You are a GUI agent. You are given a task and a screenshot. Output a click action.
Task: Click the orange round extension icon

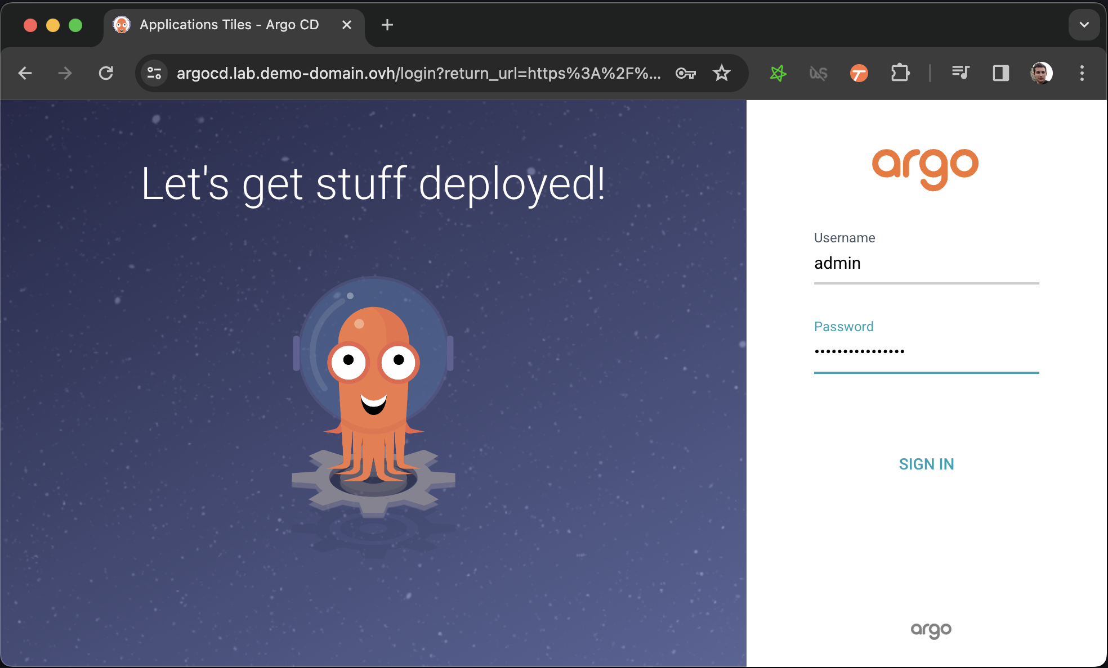(x=859, y=73)
